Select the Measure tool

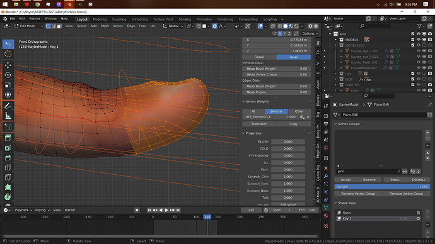pyautogui.click(x=8, y=116)
